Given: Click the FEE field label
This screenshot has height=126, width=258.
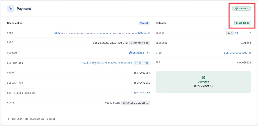Looking at the screenshot, I should (x=158, y=62).
